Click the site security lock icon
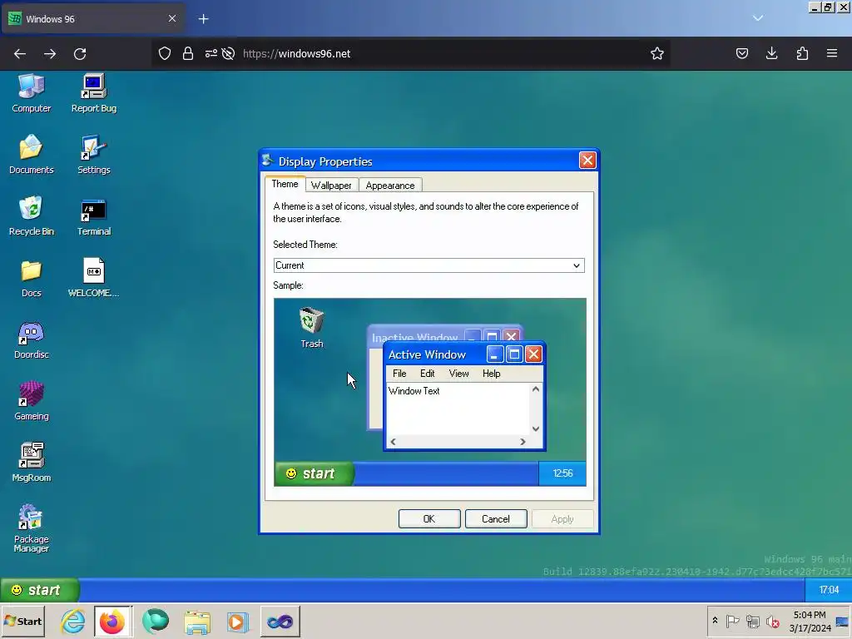The width and height of the screenshot is (852, 639). click(188, 53)
